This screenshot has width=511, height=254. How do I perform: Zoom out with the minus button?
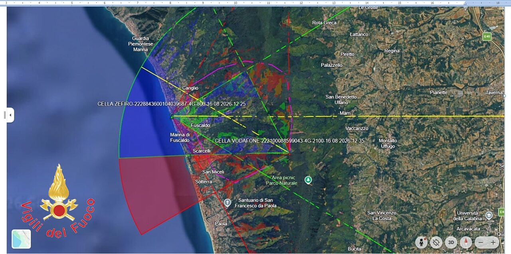(x=481, y=242)
